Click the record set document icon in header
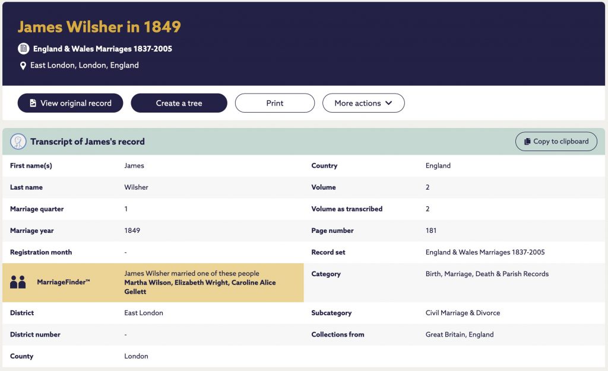The height and width of the screenshot is (371, 608). (24, 49)
